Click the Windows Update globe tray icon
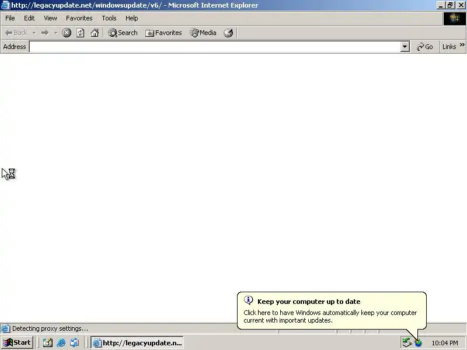467x350 pixels. tap(418, 343)
